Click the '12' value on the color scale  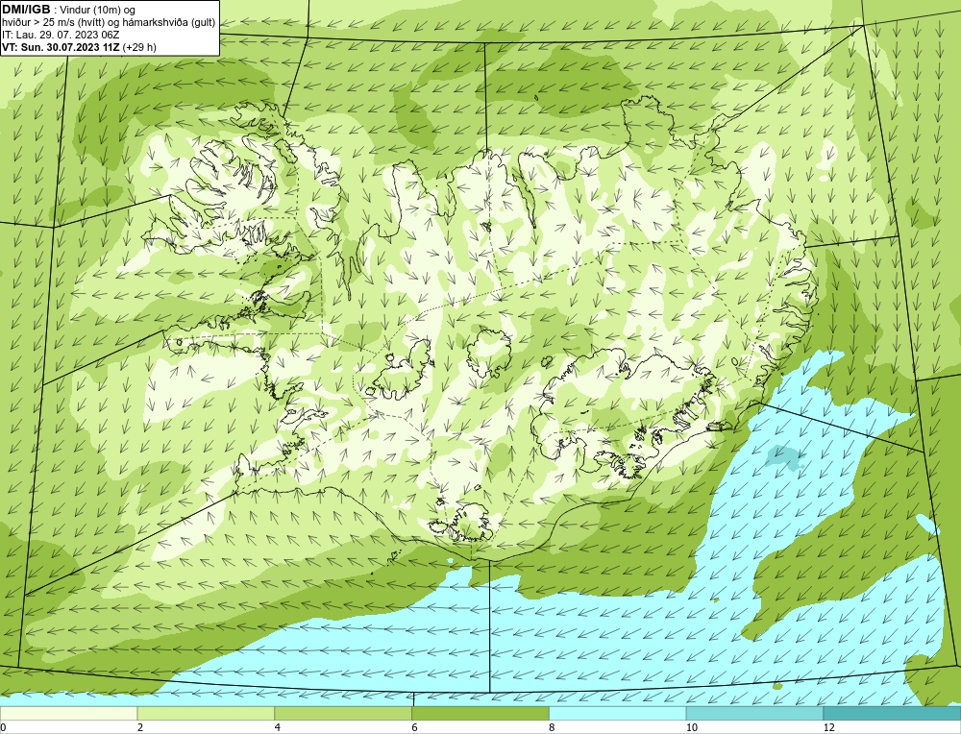click(x=829, y=727)
